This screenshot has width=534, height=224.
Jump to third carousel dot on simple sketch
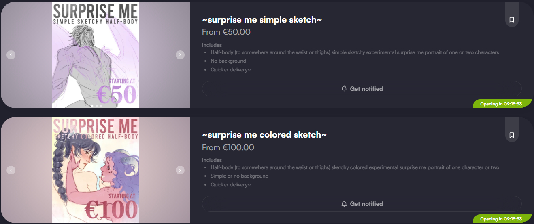(x=101, y=106)
